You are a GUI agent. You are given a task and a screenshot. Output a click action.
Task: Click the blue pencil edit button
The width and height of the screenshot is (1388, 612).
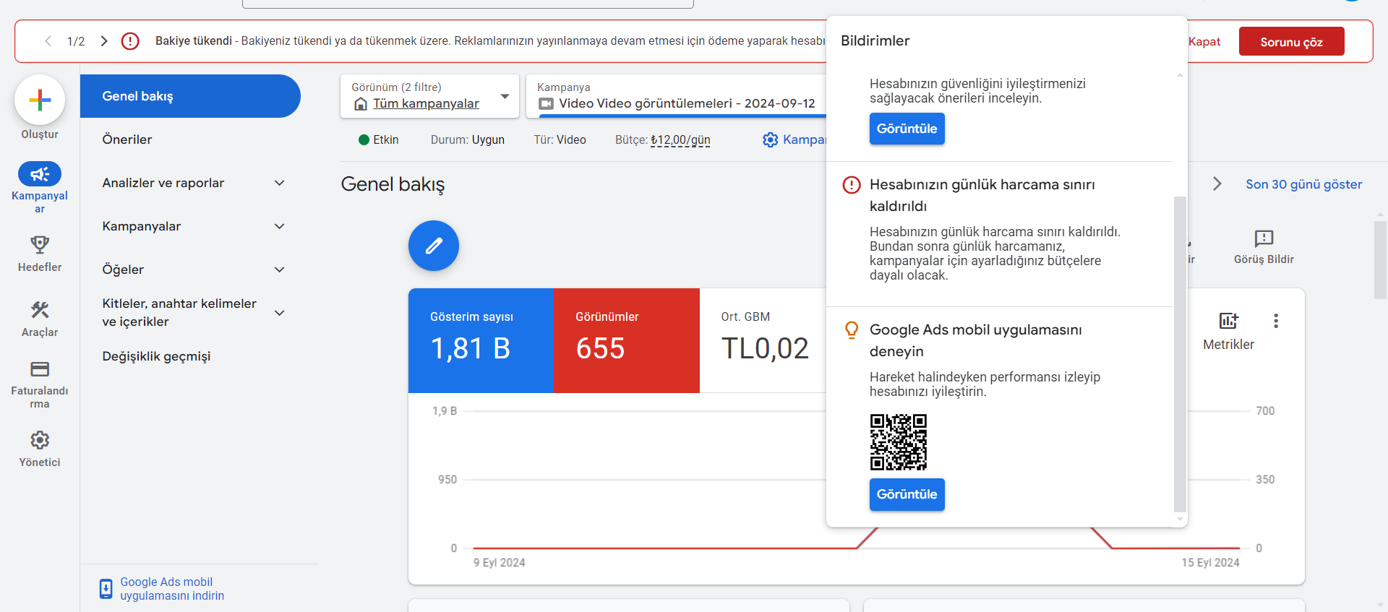click(434, 246)
